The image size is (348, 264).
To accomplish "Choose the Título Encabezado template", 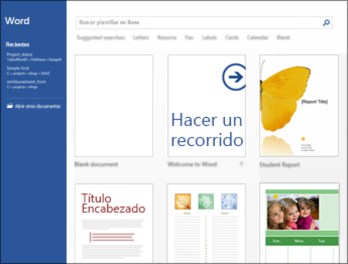I will click(x=114, y=223).
